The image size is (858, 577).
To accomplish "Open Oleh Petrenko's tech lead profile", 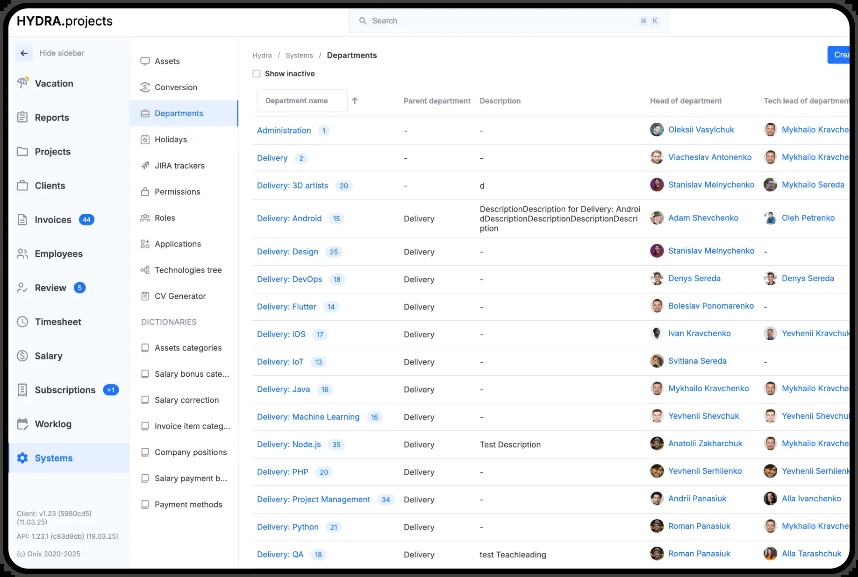I will pos(808,218).
